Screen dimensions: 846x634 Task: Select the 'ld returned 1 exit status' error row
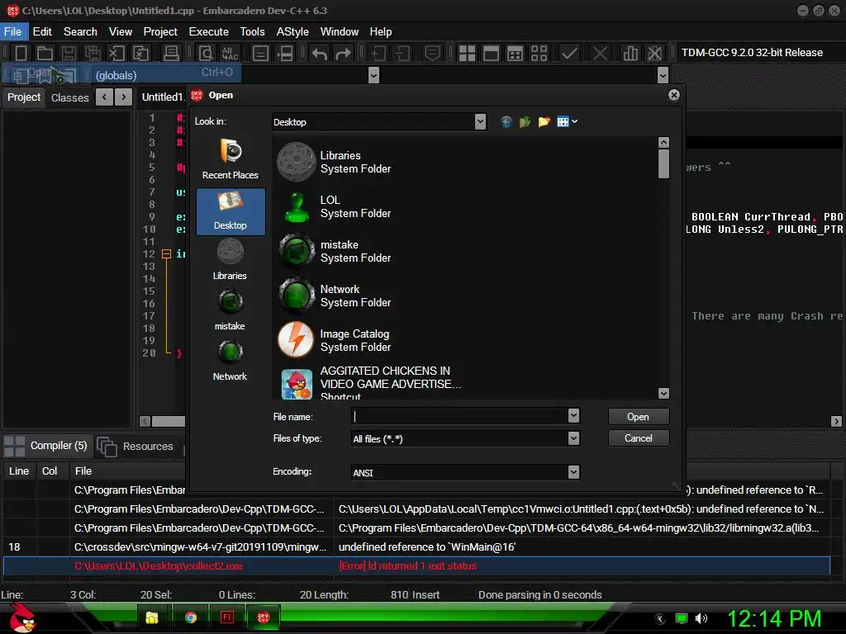pyautogui.click(x=416, y=566)
